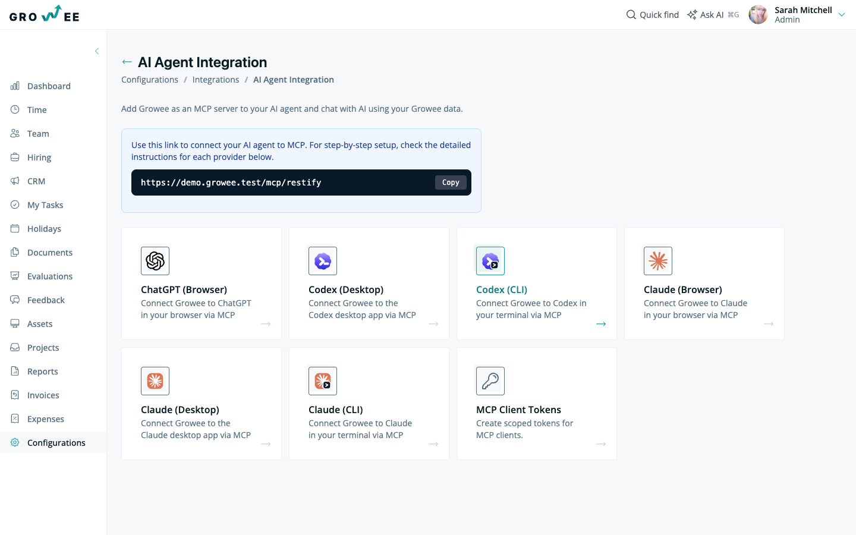
Task: Expand the user account dropdown chevron
Action: (842, 15)
